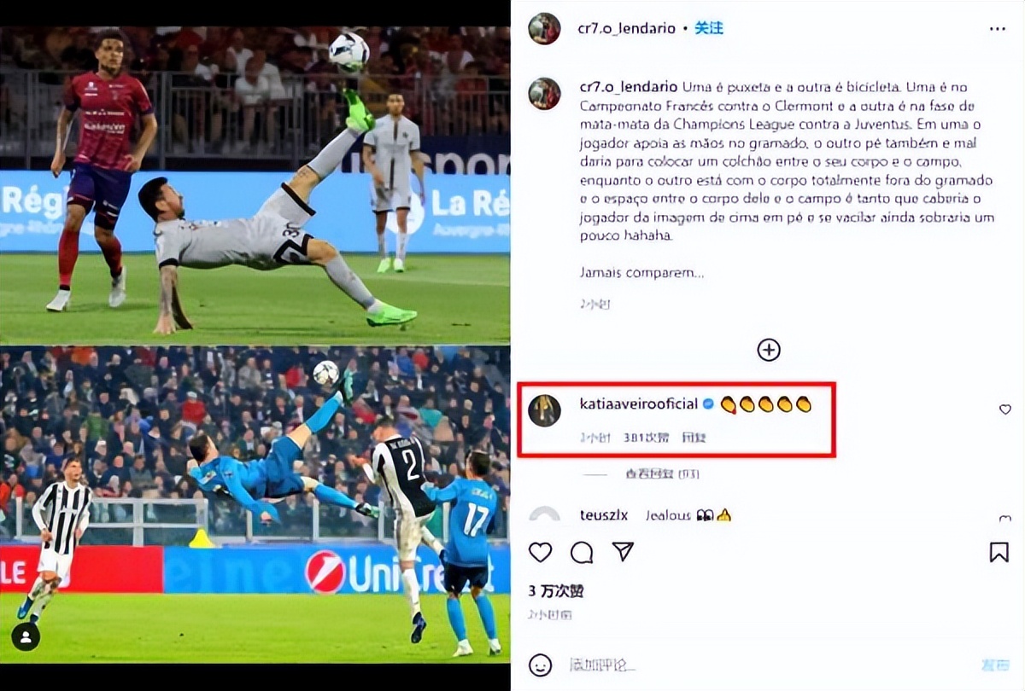The image size is (1025, 691).
Task: Open the three-dot more options menu
Action: coord(998,28)
